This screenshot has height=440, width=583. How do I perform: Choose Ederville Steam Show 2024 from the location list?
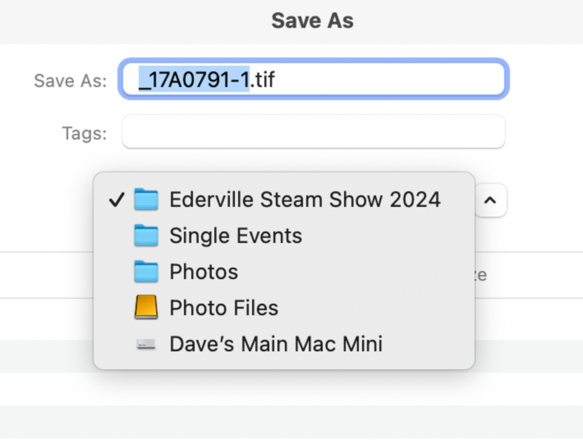coord(305,200)
